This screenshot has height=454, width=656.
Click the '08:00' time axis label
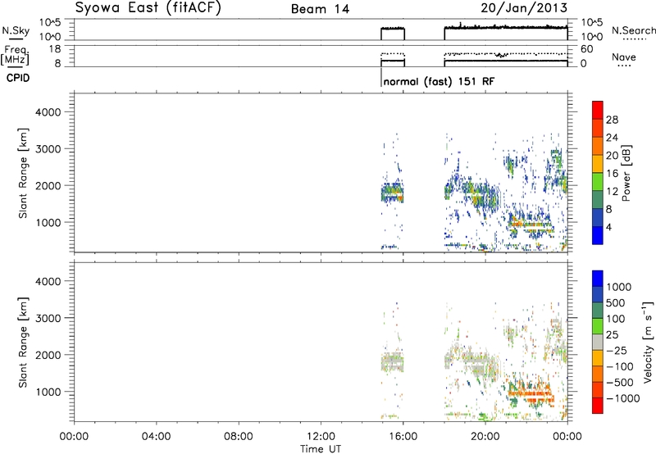click(x=238, y=437)
